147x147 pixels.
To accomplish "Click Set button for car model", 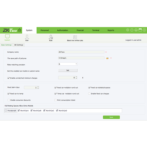I will 68,70.
